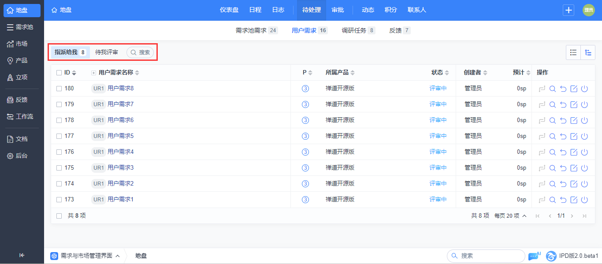Viewport: 602px width, 264px height.
Task: Click the power icon in 用户需求3 row
Action: point(584,168)
